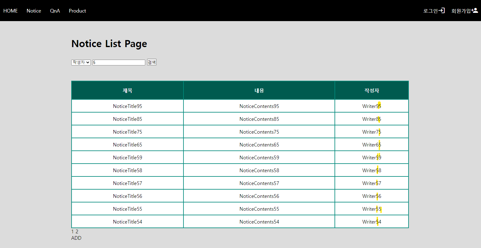Click the Writer95 cell
Screen dimensions: 481x248
[372, 106]
